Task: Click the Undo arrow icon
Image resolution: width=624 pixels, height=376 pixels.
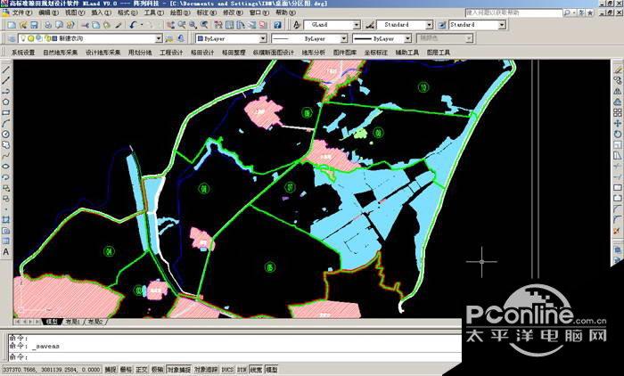Action: (133, 25)
